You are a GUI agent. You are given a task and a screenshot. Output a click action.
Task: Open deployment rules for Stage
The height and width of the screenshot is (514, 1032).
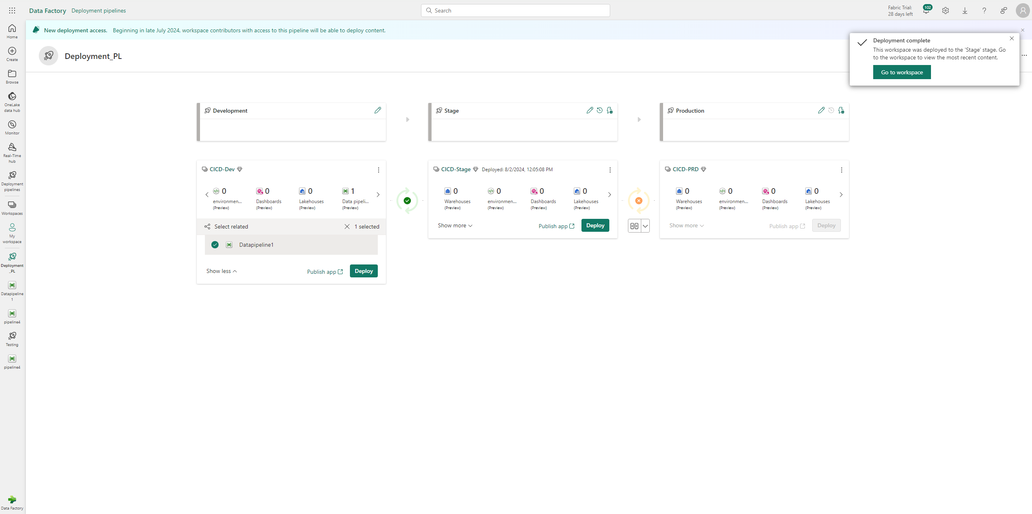tap(610, 110)
